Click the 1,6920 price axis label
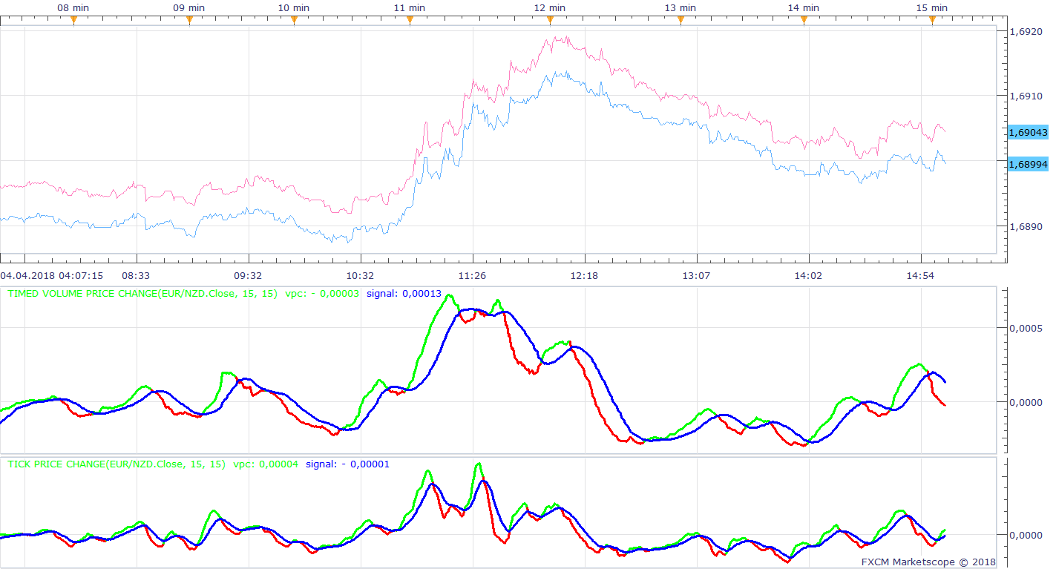 click(1027, 31)
